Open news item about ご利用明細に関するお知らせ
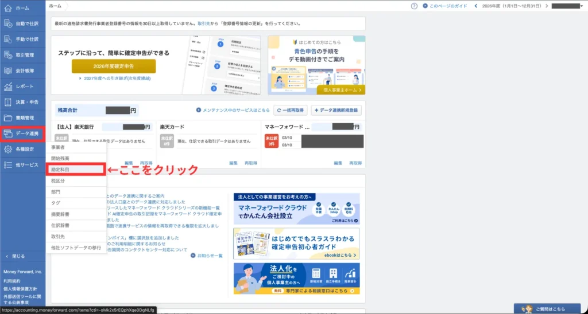 pos(136,244)
